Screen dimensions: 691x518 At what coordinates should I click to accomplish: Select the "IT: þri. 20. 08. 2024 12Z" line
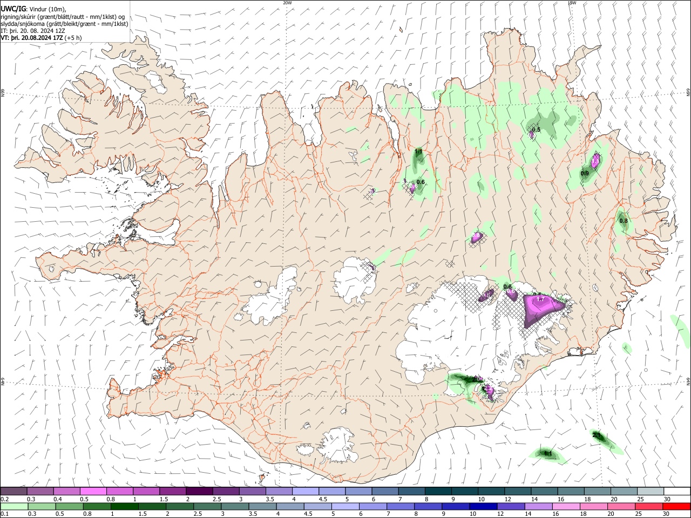(33, 31)
